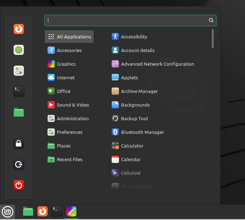The image size is (245, 220).
Task: Open the Graphics category
Action: [x=66, y=64]
